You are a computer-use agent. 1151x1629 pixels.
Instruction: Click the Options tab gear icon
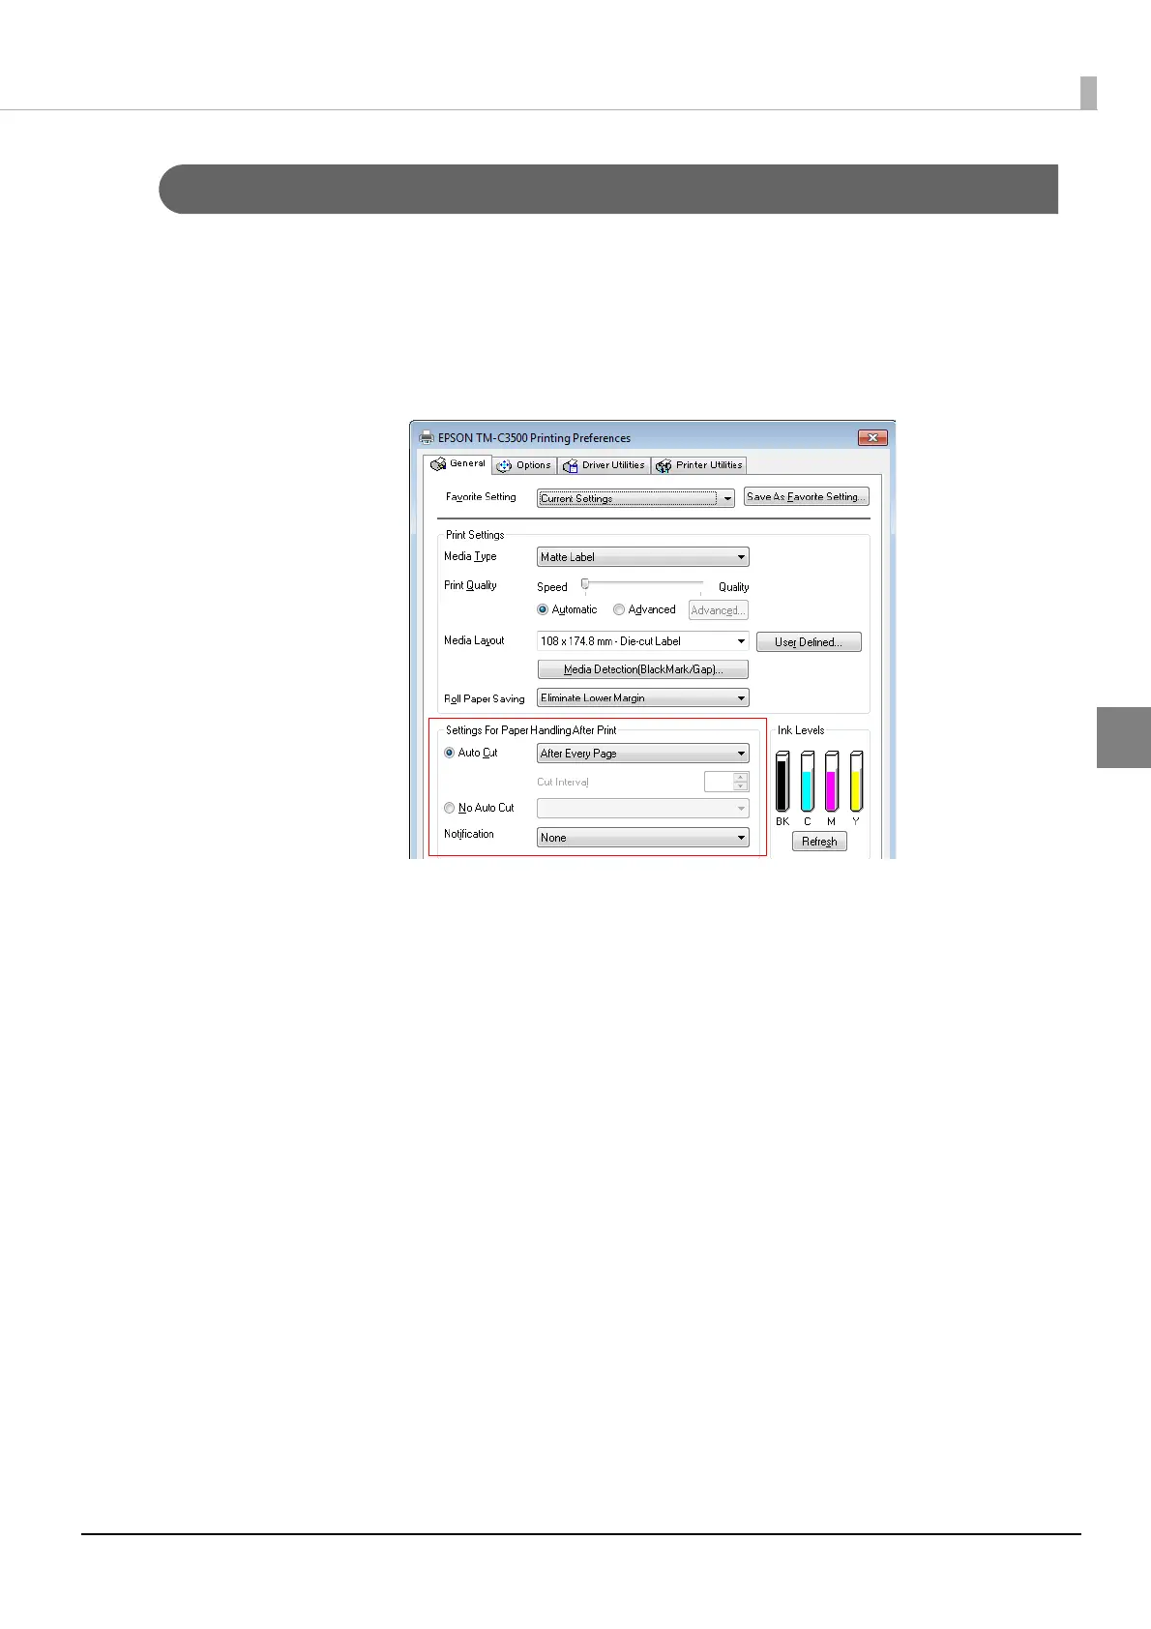point(504,466)
